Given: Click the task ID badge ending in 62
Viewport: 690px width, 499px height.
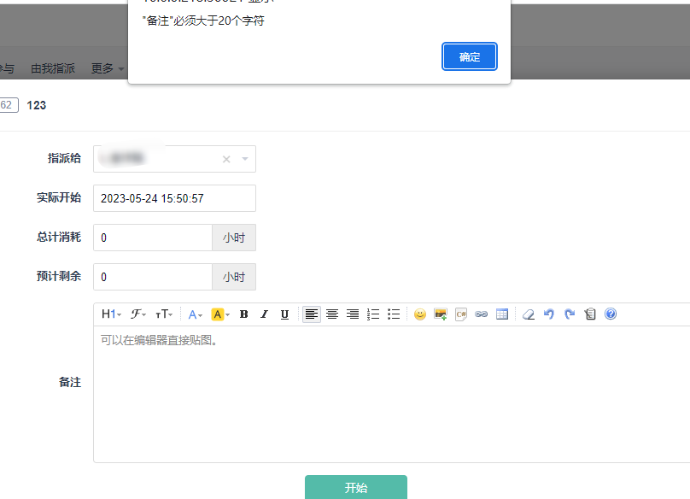Looking at the screenshot, I should pyautogui.click(x=8, y=105).
